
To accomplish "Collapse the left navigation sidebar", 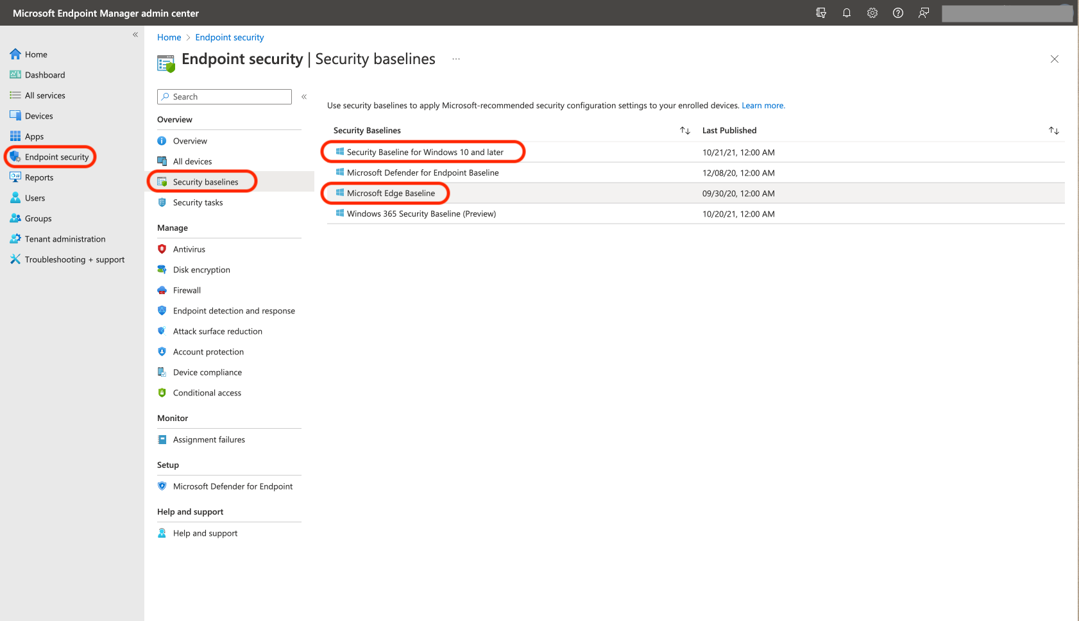I will click(135, 35).
